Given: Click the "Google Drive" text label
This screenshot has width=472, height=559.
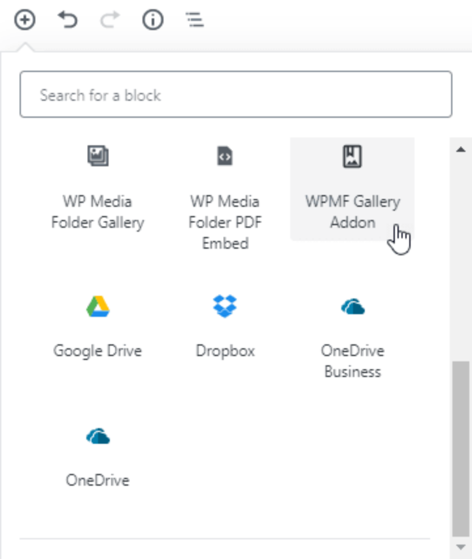Looking at the screenshot, I should 97,351.
